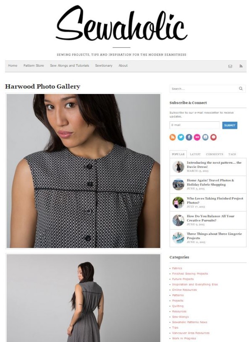Image resolution: width=252 pixels, height=342 pixels.
Task: Open Pattern Store menu item
Action: [x=34, y=65]
